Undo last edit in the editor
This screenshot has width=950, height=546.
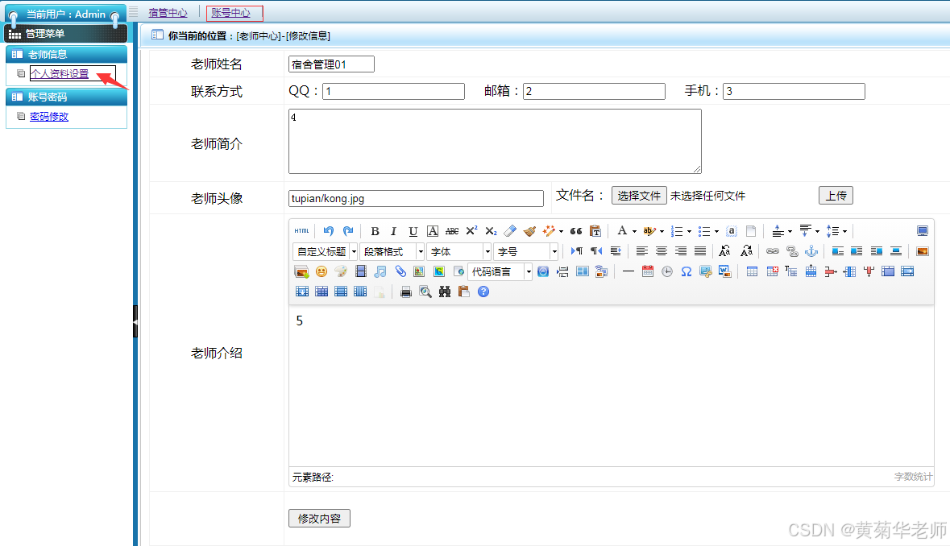point(328,231)
